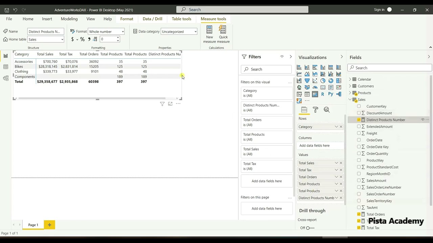
Task: Choose the R script visual
Action: [x=323, y=94]
